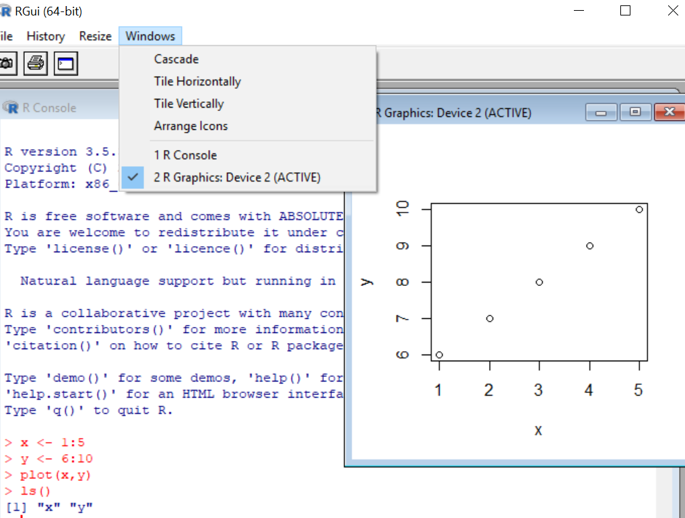Select Tile Vertically
685x518 pixels.
point(248,104)
